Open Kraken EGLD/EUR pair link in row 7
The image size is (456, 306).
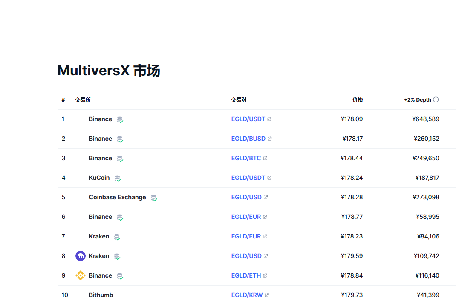(246, 236)
